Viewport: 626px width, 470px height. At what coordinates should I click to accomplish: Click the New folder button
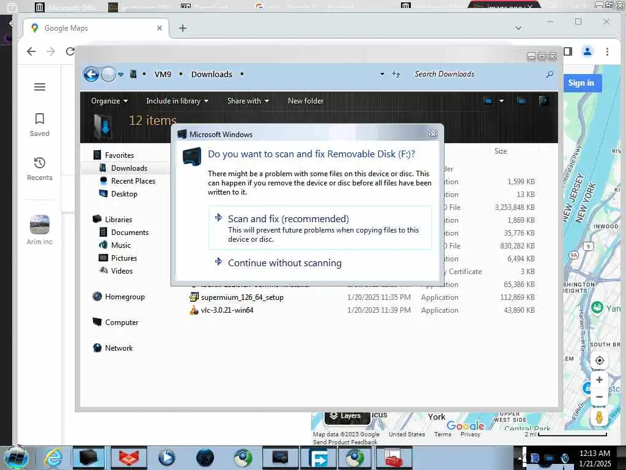[306, 101]
